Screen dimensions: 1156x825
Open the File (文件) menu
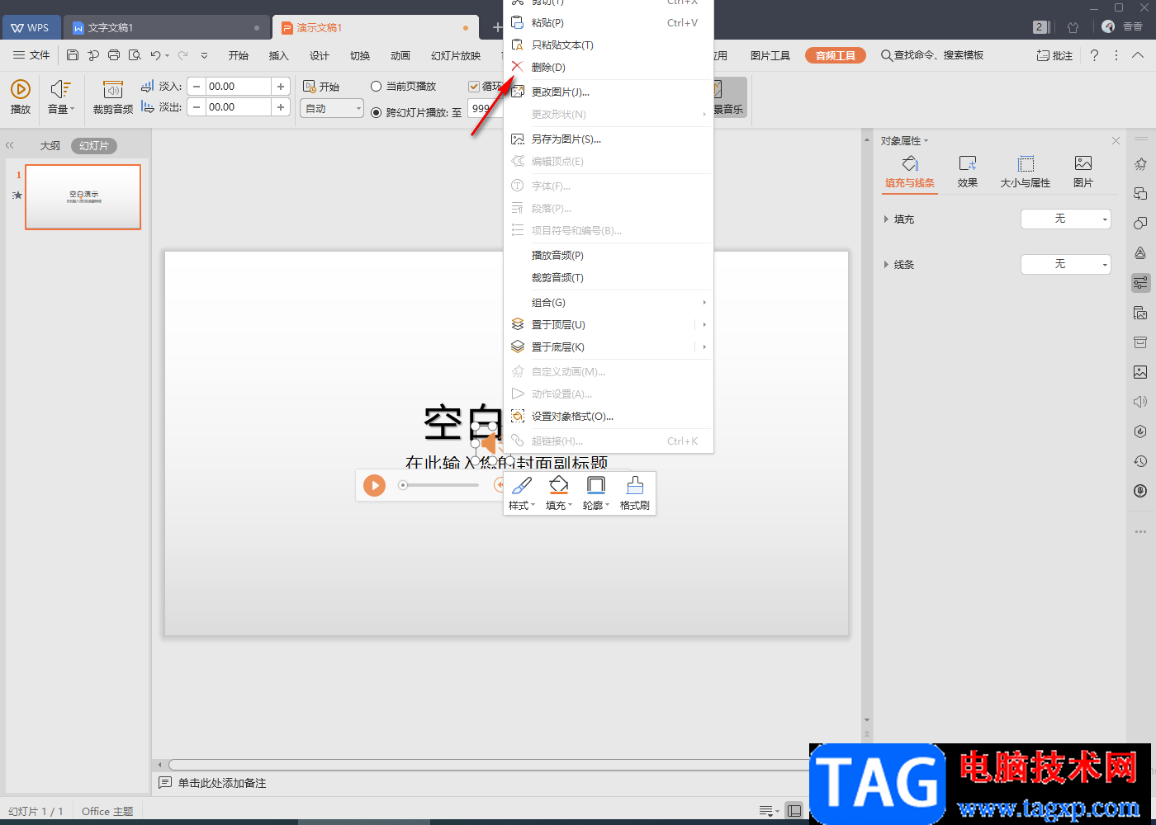point(31,55)
